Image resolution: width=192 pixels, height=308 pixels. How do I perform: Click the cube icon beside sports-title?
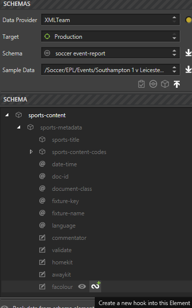point(42,139)
